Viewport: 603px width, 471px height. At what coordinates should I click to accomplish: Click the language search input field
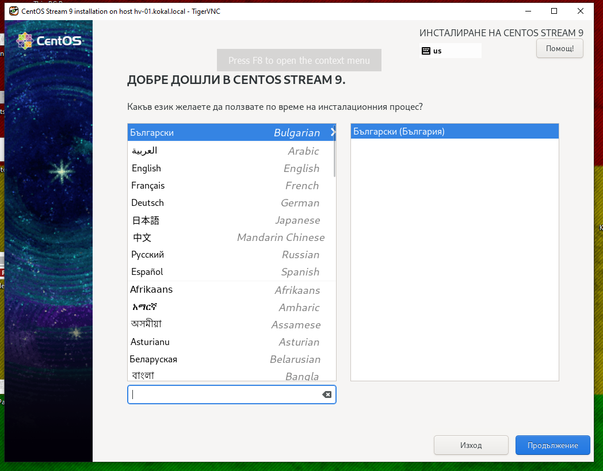click(x=231, y=395)
